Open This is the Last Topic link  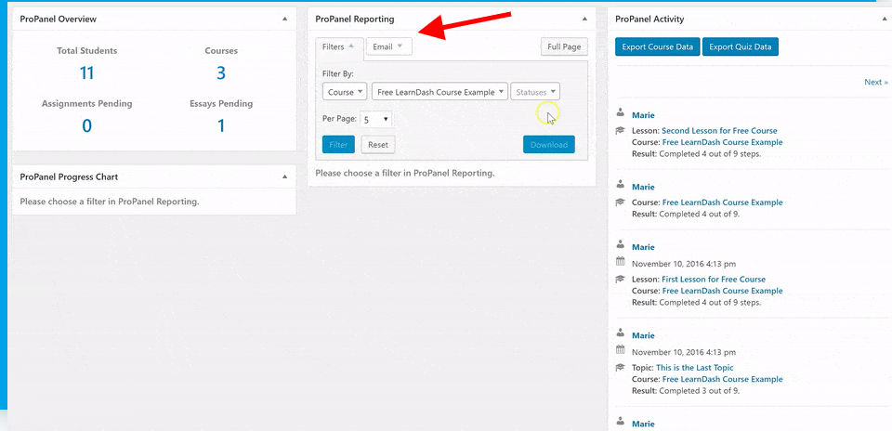(695, 367)
